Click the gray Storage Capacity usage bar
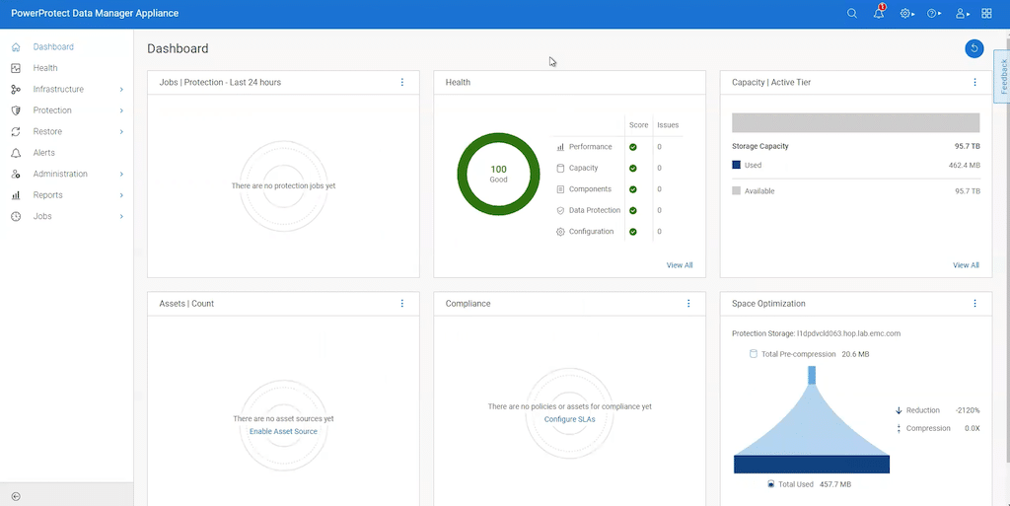 click(855, 123)
